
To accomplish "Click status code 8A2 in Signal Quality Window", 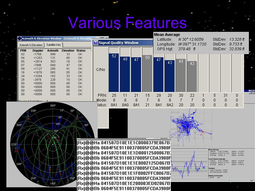I will coord(170,105).
